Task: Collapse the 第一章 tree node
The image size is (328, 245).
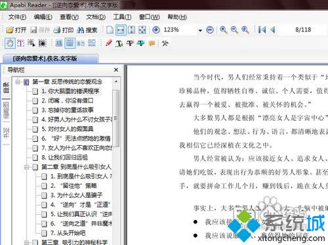Action: (18, 82)
